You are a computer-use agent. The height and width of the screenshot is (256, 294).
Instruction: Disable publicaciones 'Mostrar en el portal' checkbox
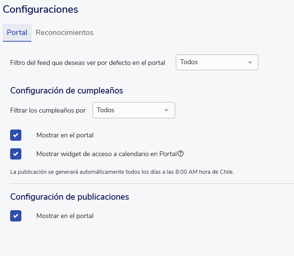pos(16,216)
